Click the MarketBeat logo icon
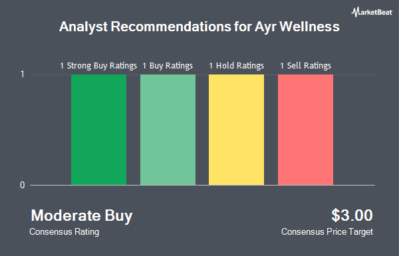399x256 pixels. 372,12
